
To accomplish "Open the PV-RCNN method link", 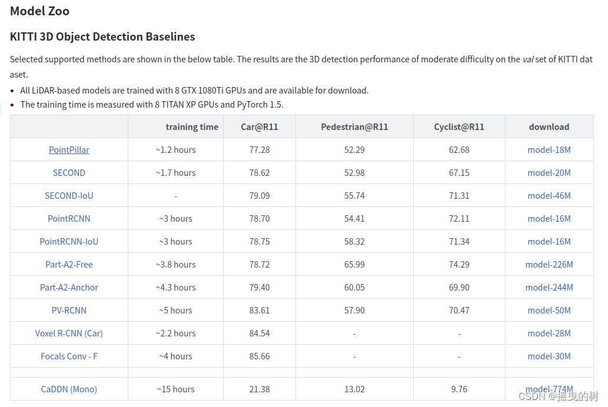I will pyautogui.click(x=69, y=310).
